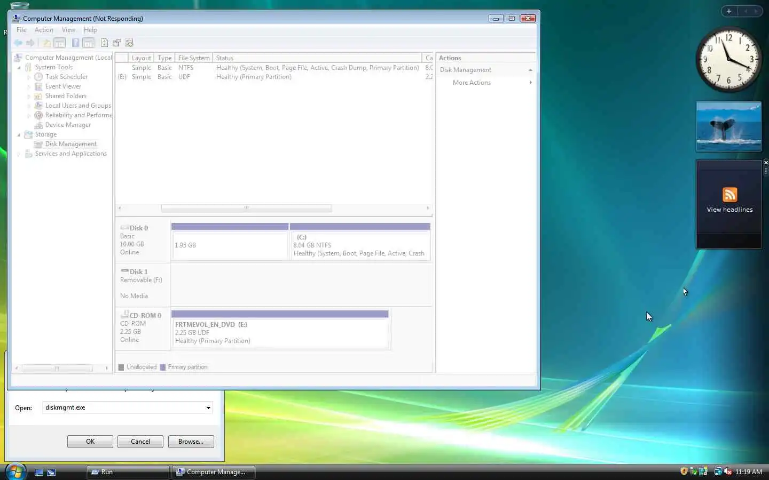Viewport: 769px width, 480px height.
Task: Click Computer Management taskbar button
Action: 213,472
